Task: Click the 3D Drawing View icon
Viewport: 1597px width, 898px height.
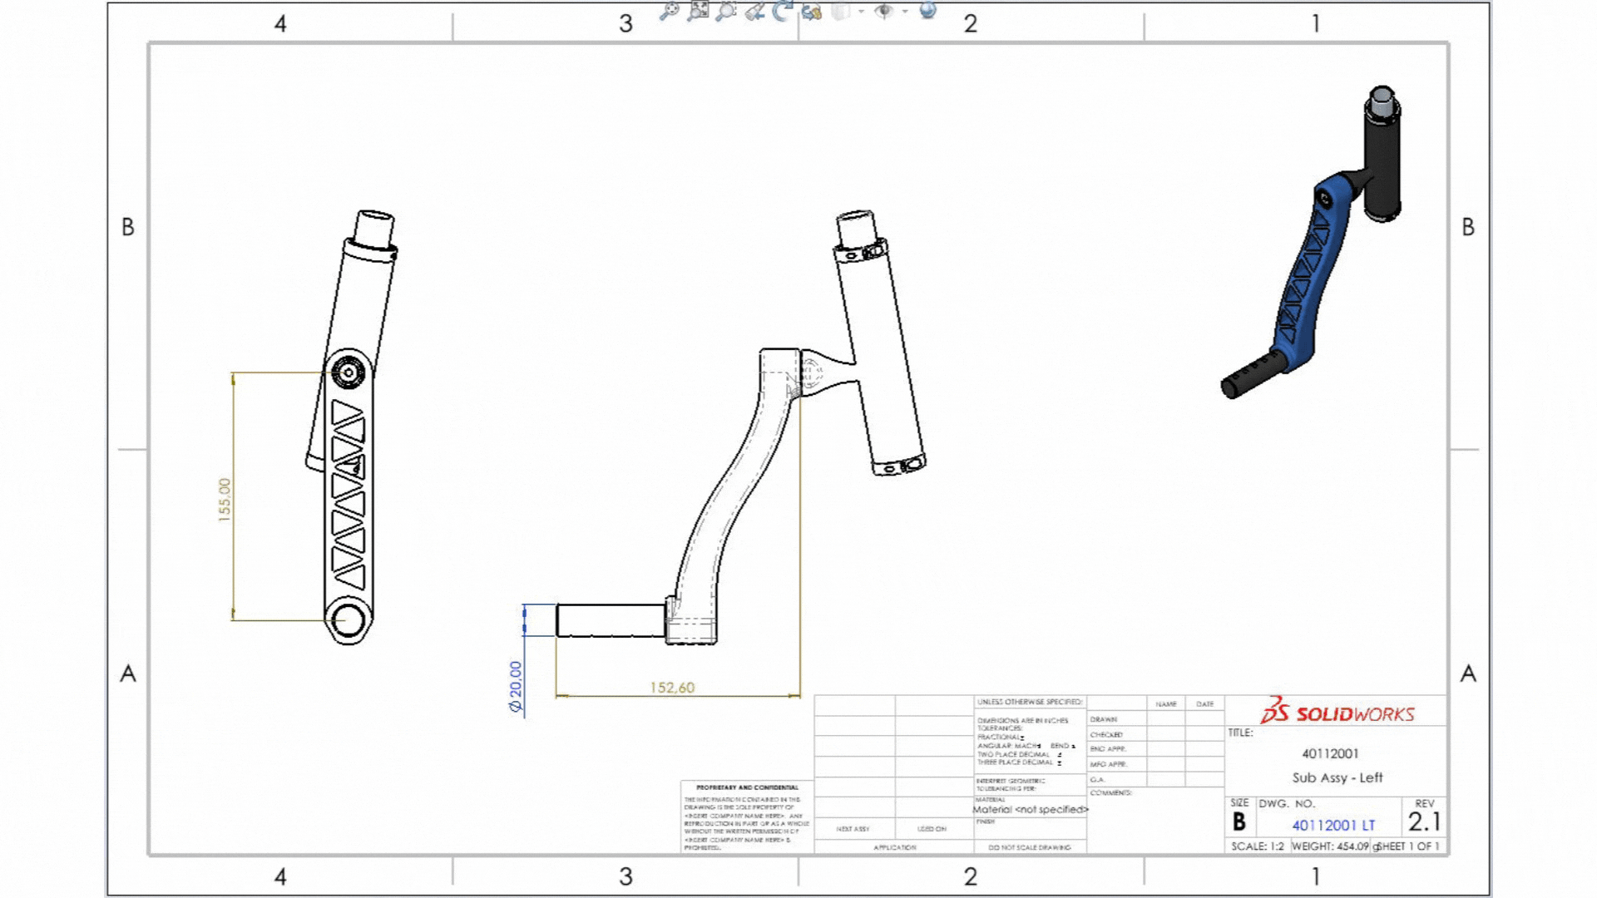Action: (x=812, y=11)
